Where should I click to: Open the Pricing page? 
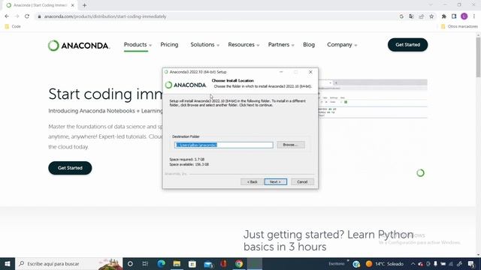click(169, 45)
